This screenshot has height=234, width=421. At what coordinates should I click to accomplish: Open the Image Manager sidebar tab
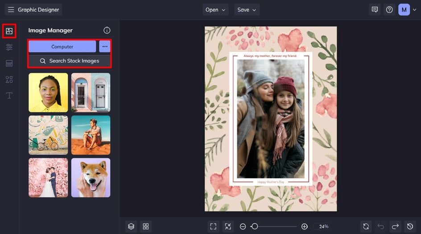(9, 31)
